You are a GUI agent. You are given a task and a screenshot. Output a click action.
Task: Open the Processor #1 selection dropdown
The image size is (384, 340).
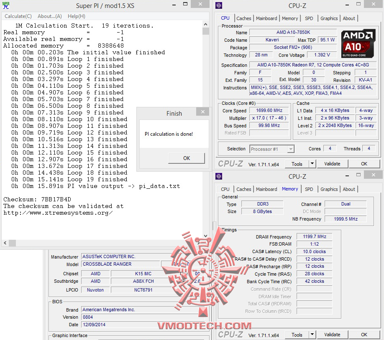[272, 149]
